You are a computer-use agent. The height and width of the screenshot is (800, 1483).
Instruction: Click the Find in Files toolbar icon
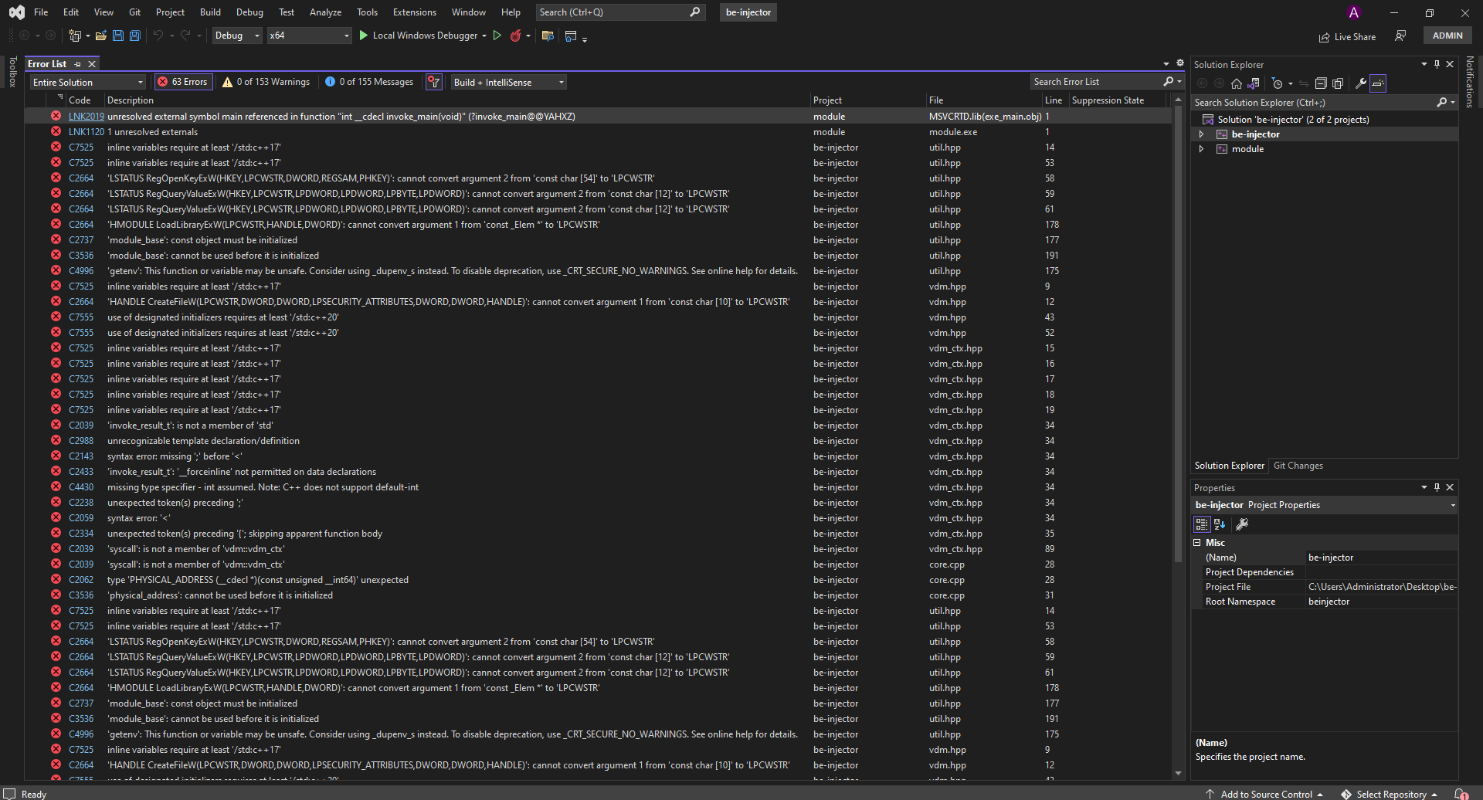[x=548, y=36]
